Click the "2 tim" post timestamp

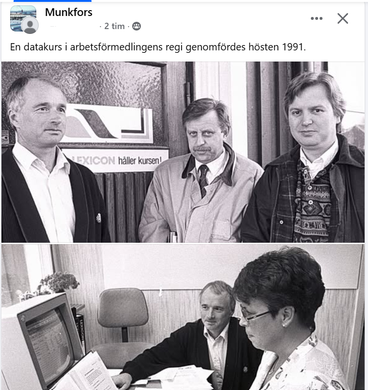click(x=114, y=26)
